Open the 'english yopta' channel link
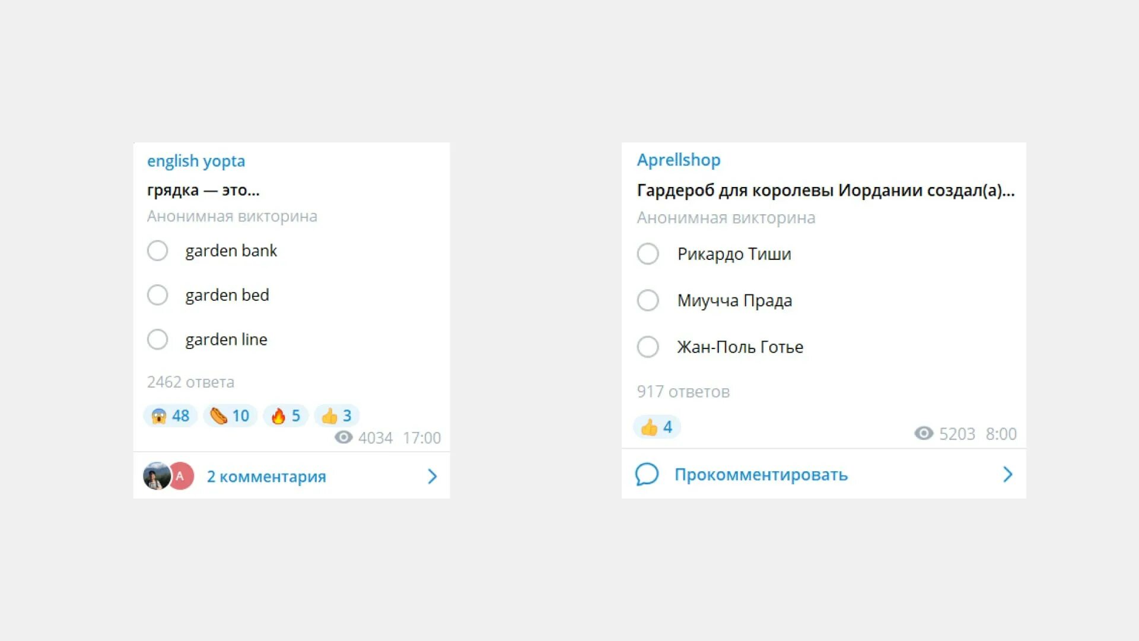Image resolution: width=1139 pixels, height=641 pixels. (196, 161)
